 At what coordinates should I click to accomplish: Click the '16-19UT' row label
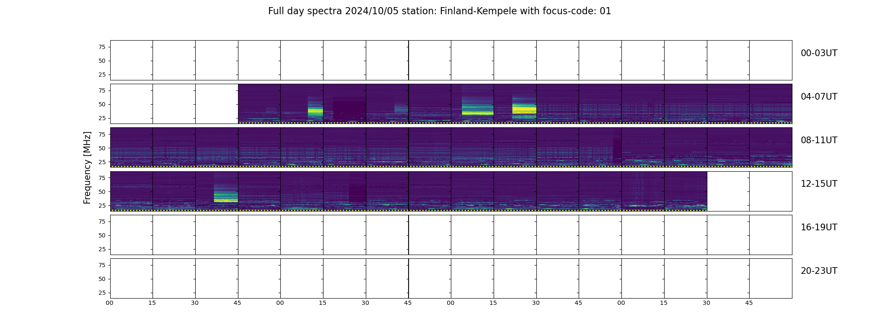tap(819, 227)
